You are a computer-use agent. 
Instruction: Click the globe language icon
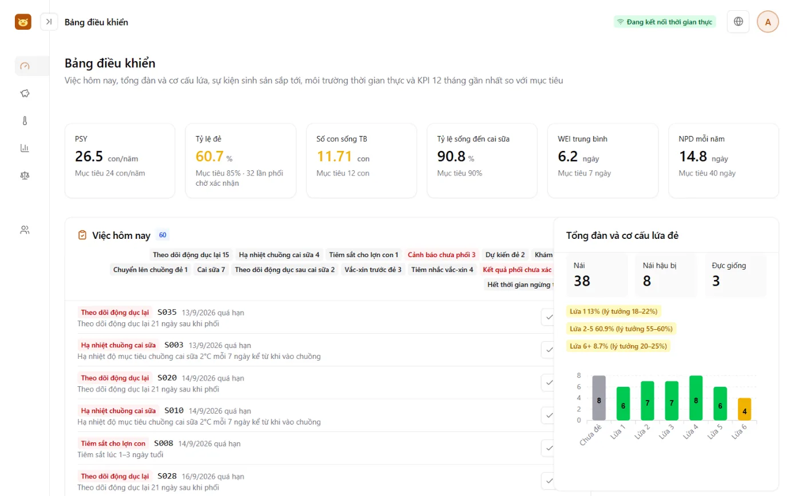pyautogui.click(x=738, y=22)
